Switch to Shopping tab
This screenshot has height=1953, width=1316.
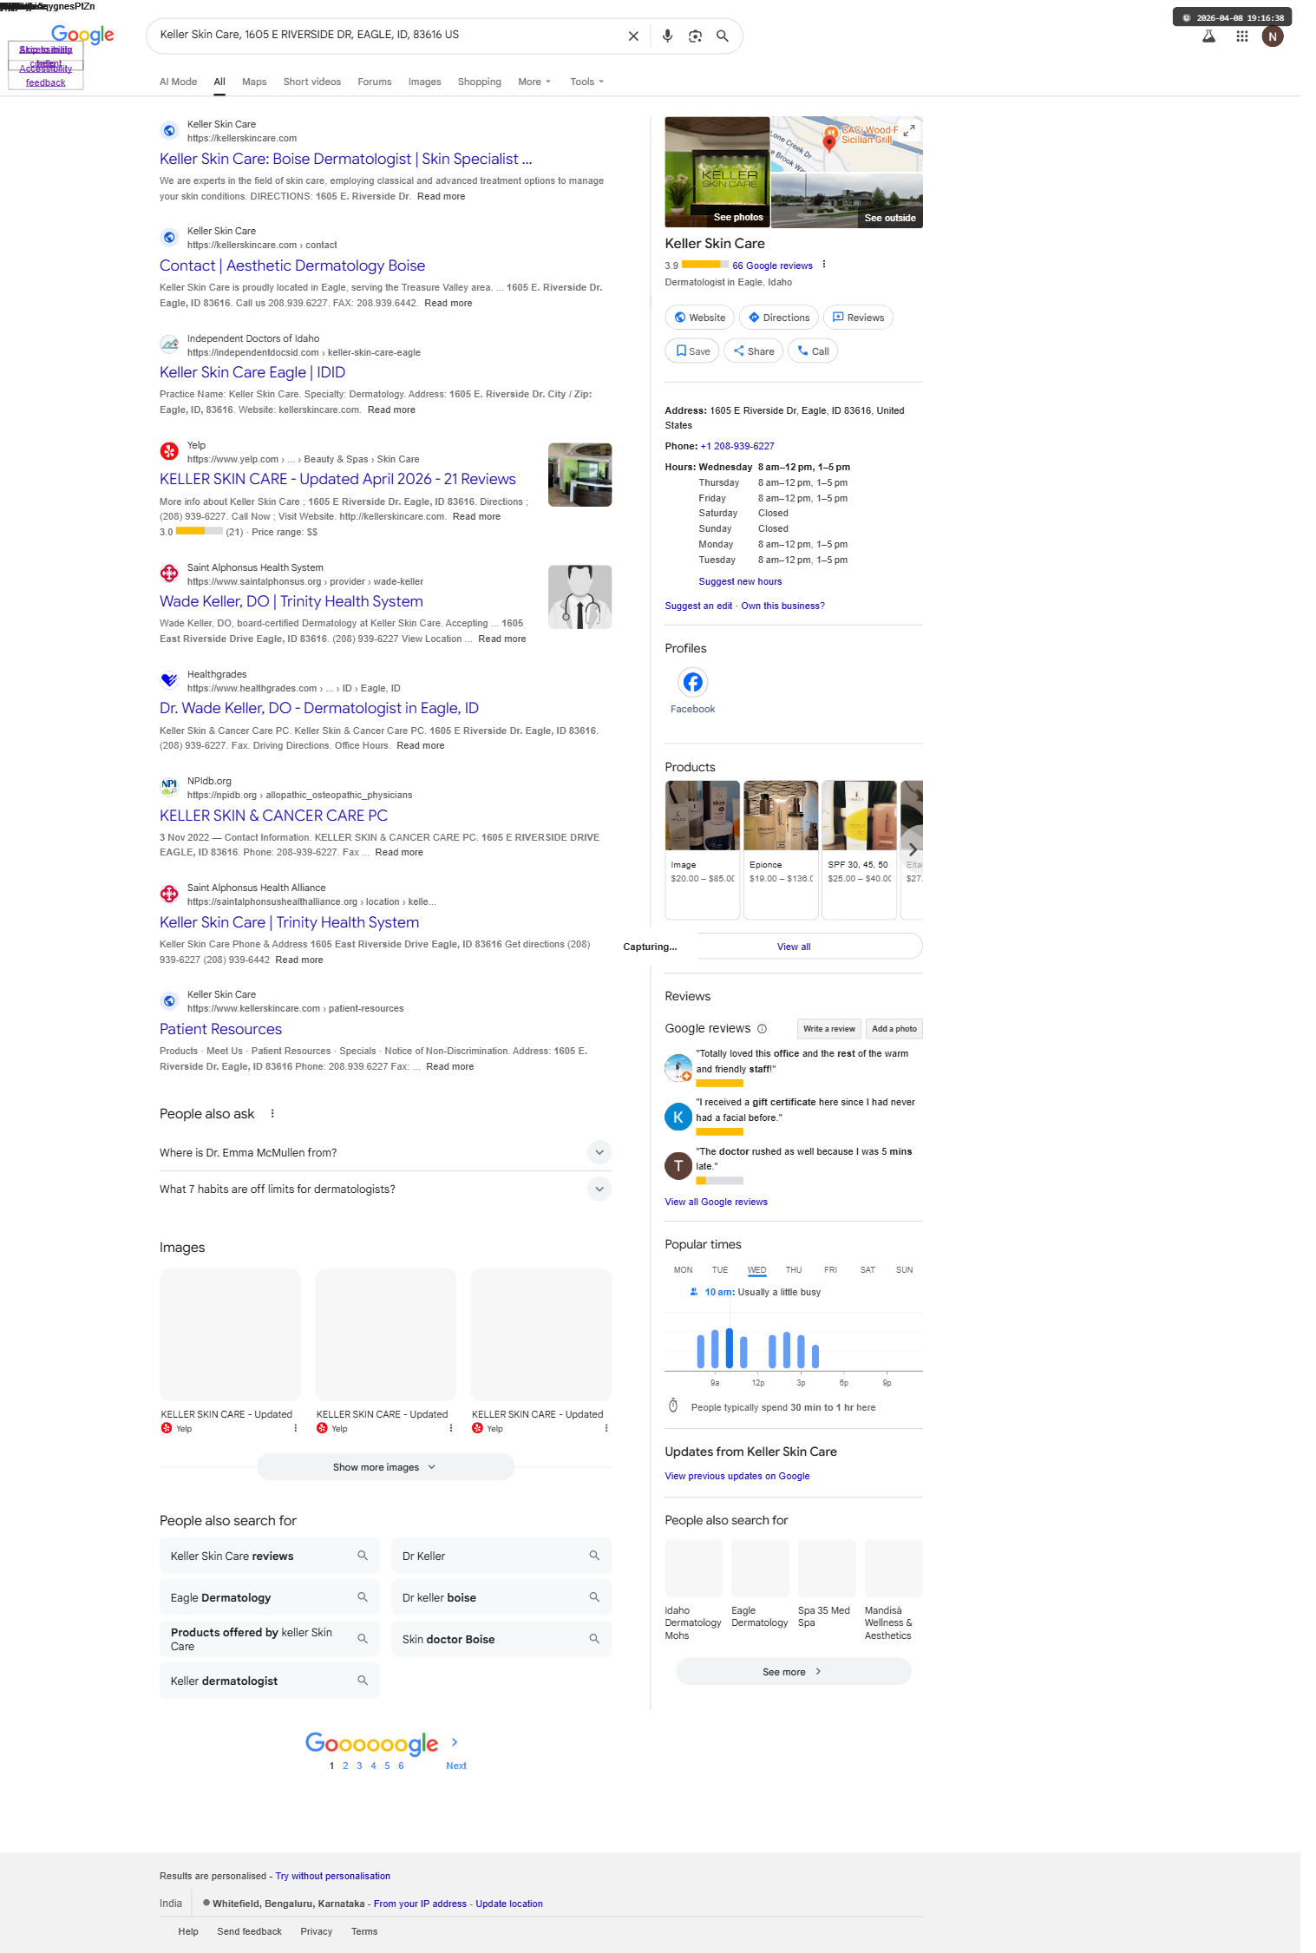[480, 82]
